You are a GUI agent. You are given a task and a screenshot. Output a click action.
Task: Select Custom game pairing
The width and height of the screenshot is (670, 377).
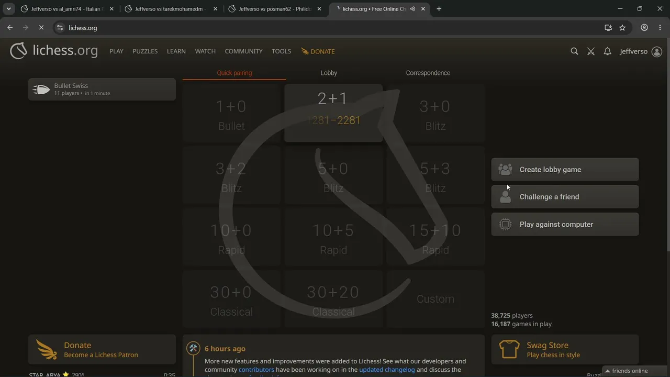[435, 298]
